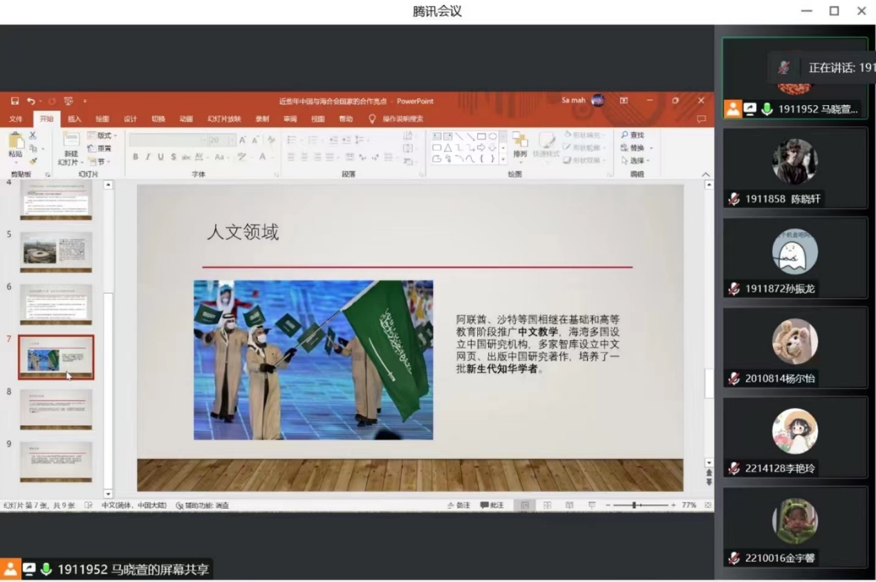This screenshot has width=876, height=582.
Task: Open the Arrange (排列) tool
Action: pos(520,144)
